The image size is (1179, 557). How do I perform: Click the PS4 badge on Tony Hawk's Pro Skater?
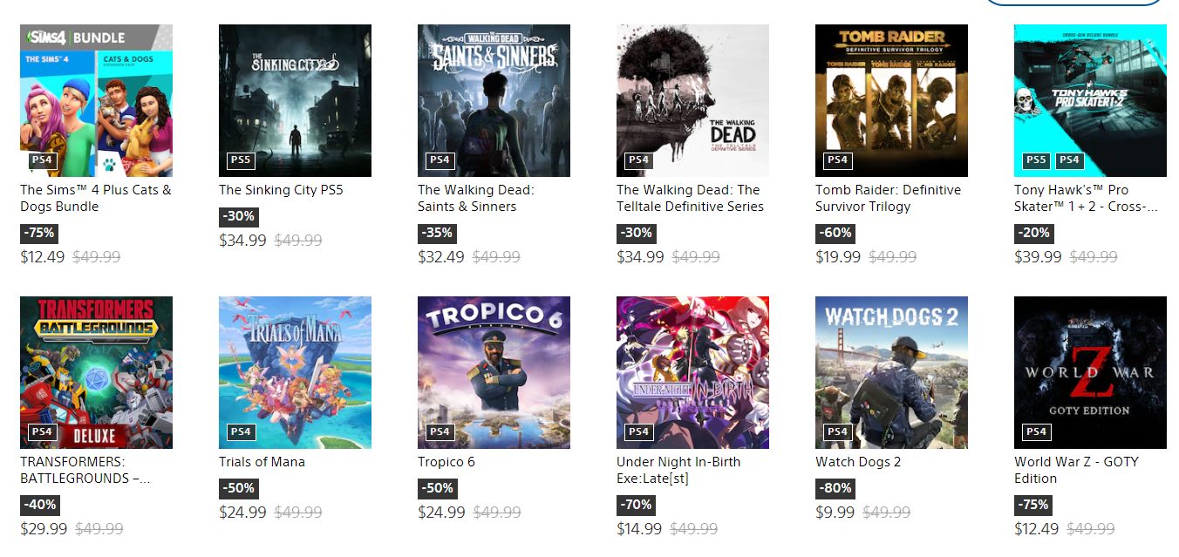click(x=1069, y=160)
